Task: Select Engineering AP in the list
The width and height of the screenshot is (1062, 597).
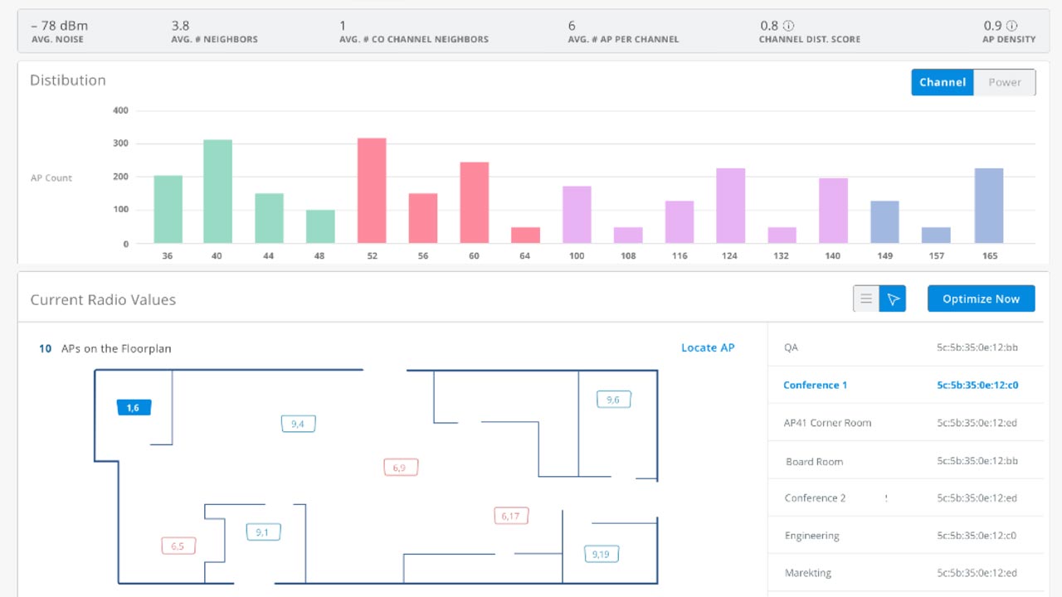Action: click(811, 536)
